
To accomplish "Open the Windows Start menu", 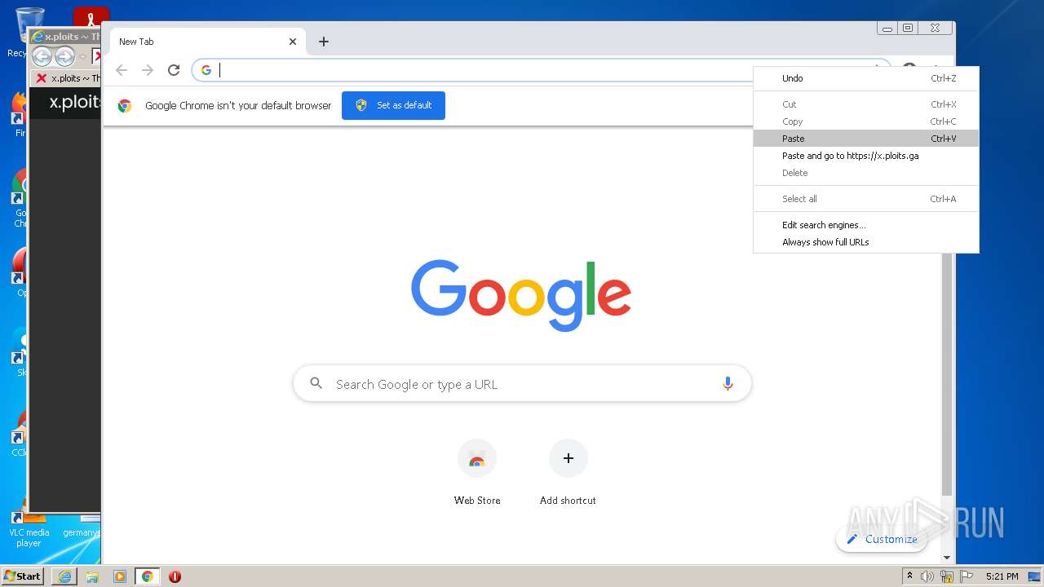I will tap(23, 576).
